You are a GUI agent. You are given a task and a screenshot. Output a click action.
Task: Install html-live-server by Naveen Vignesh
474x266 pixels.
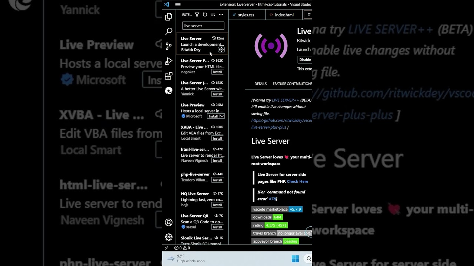217,160
